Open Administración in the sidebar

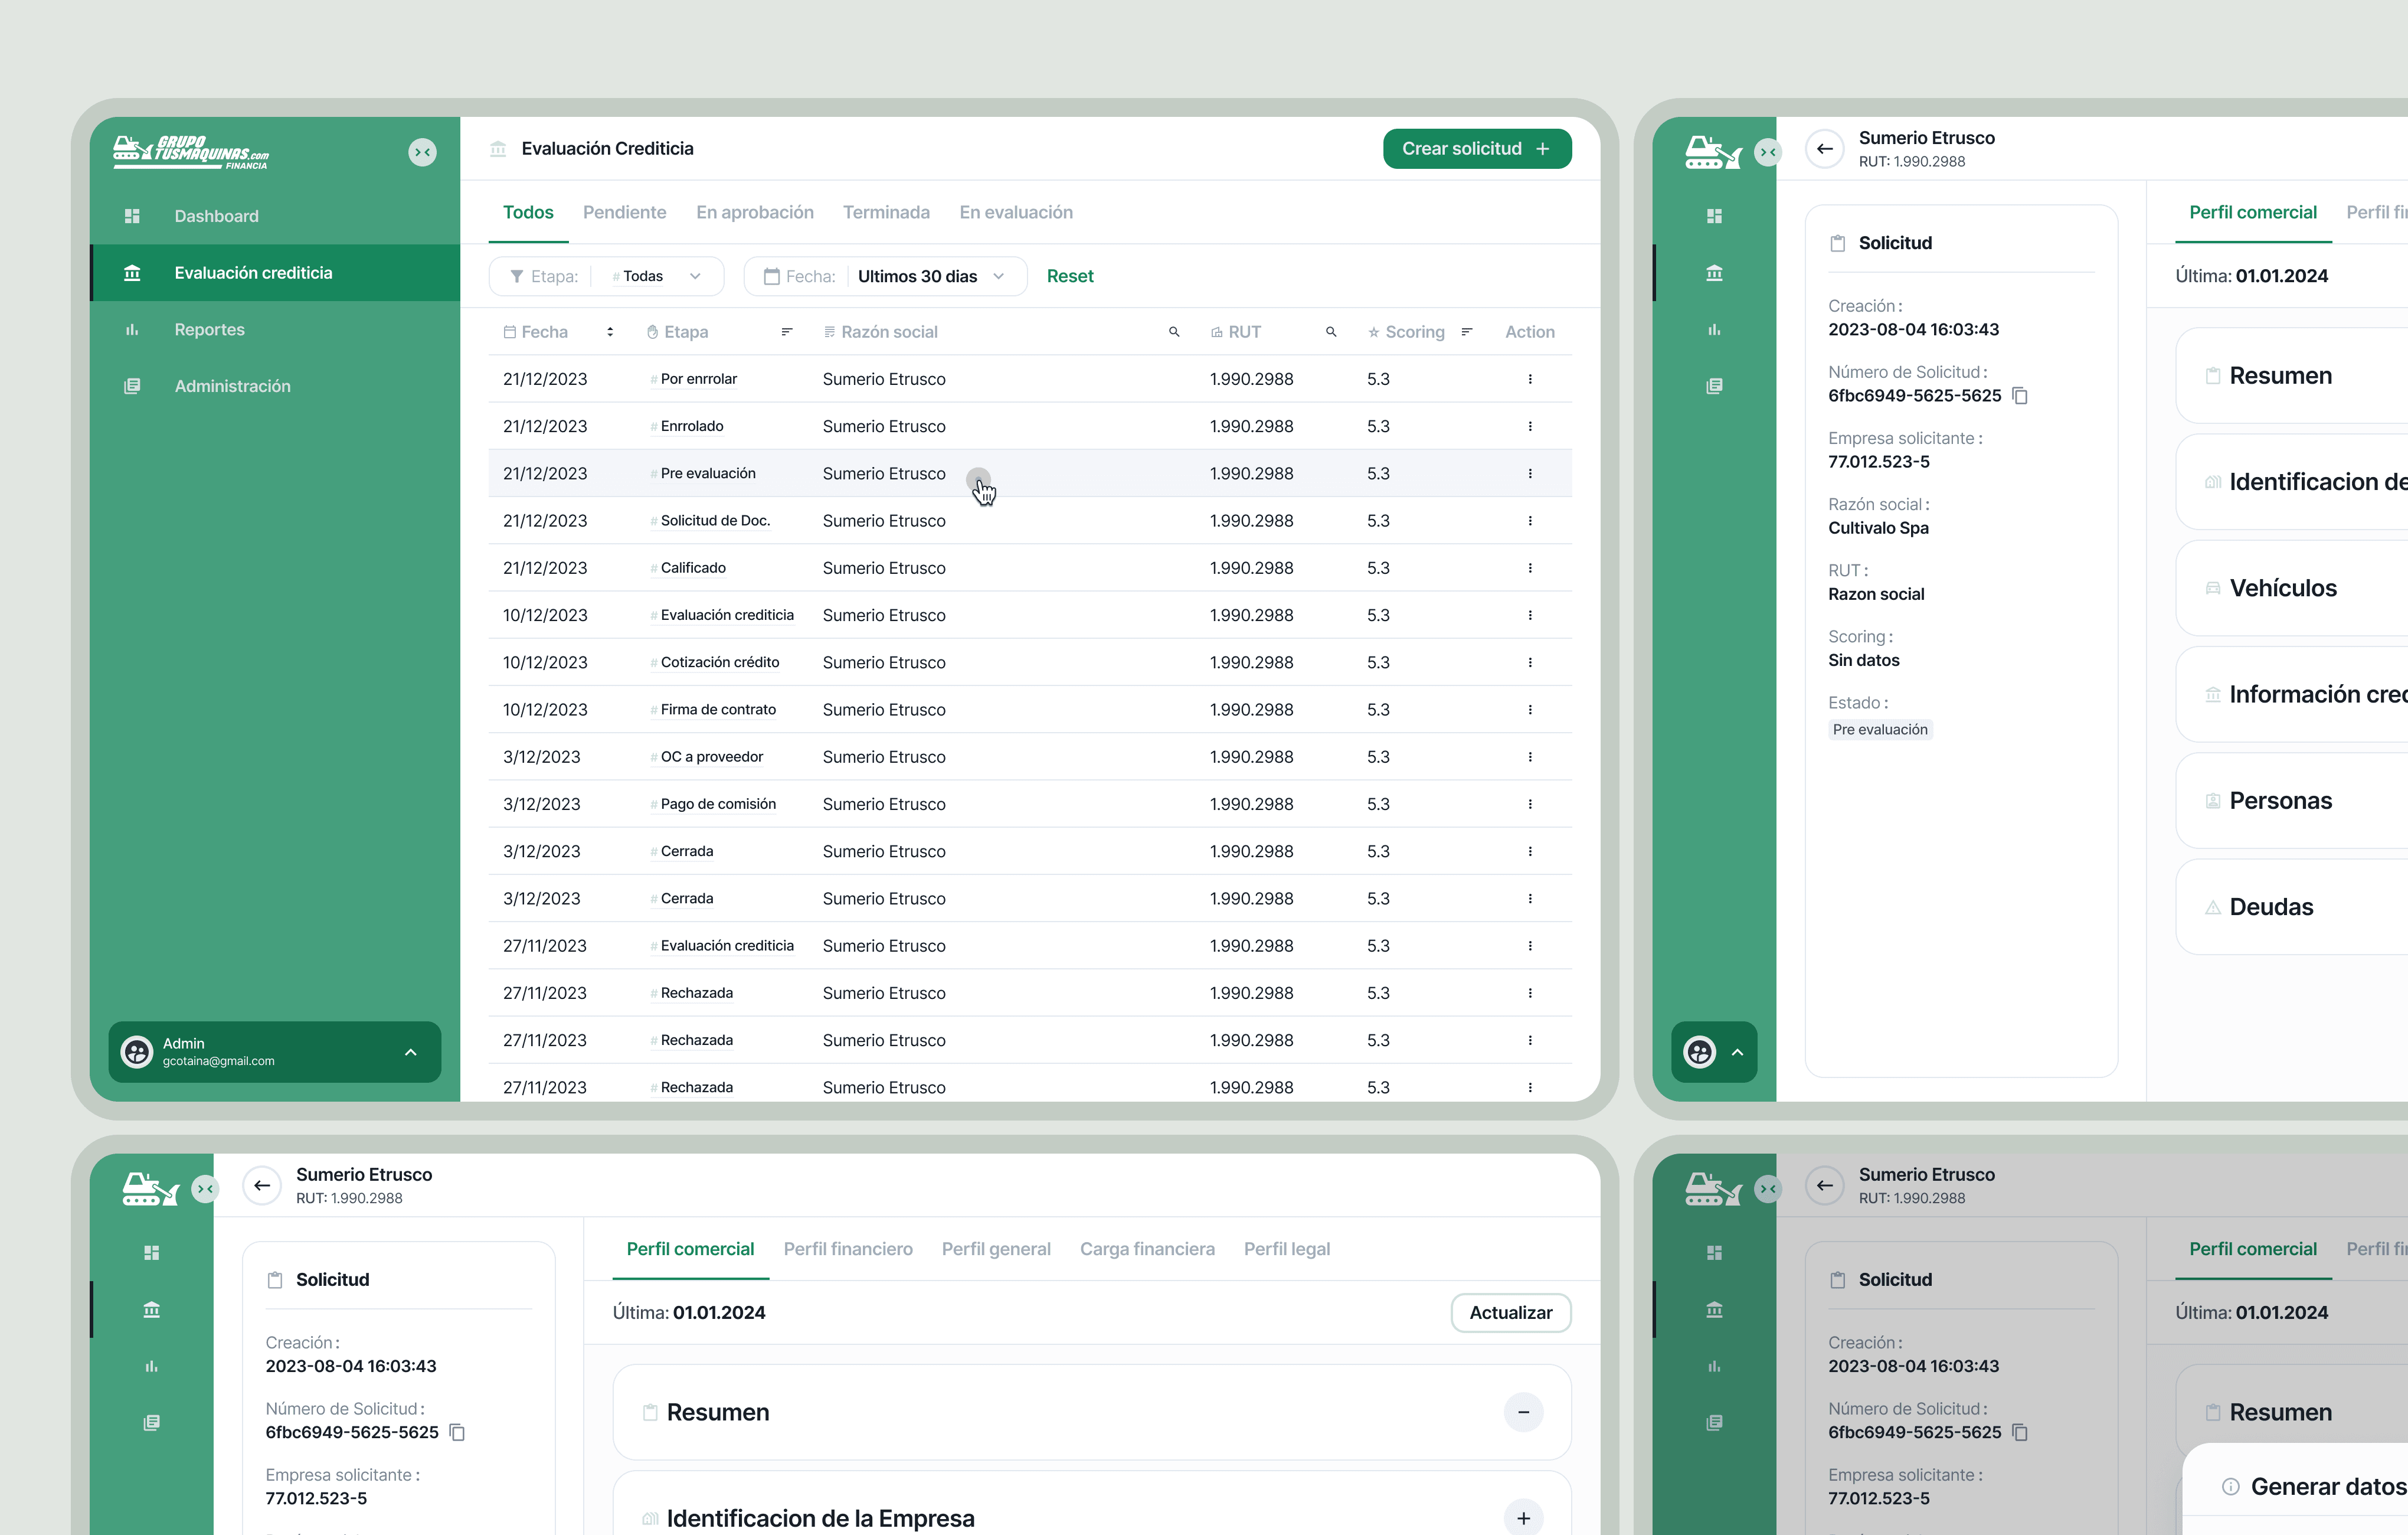(x=232, y=386)
